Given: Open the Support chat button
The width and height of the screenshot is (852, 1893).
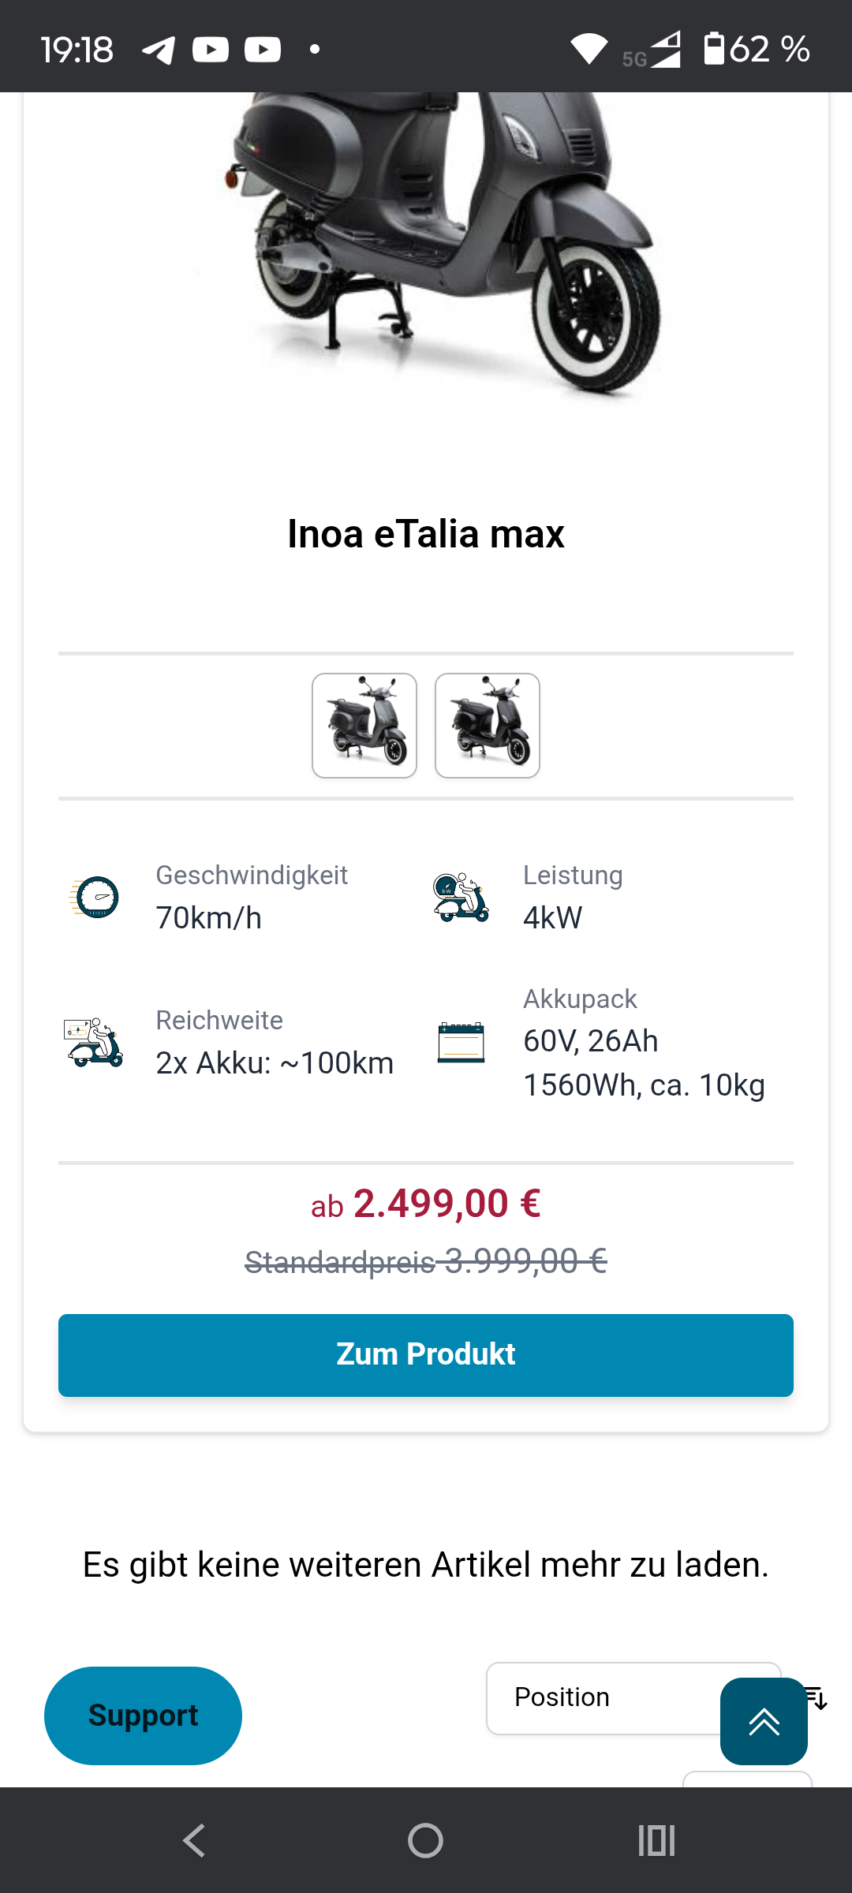Looking at the screenshot, I should click(143, 1716).
